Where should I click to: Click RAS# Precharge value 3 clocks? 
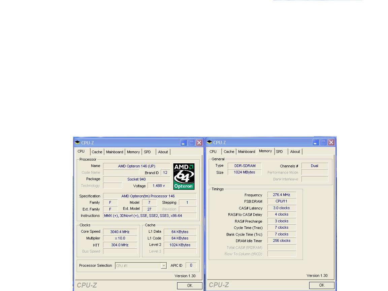coord(282,221)
